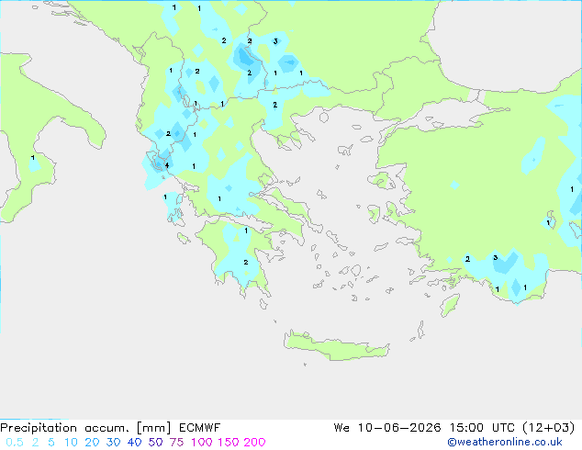Pick the 40 mm legend value
The width and height of the screenshot is (582, 450).
coord(134,443)
